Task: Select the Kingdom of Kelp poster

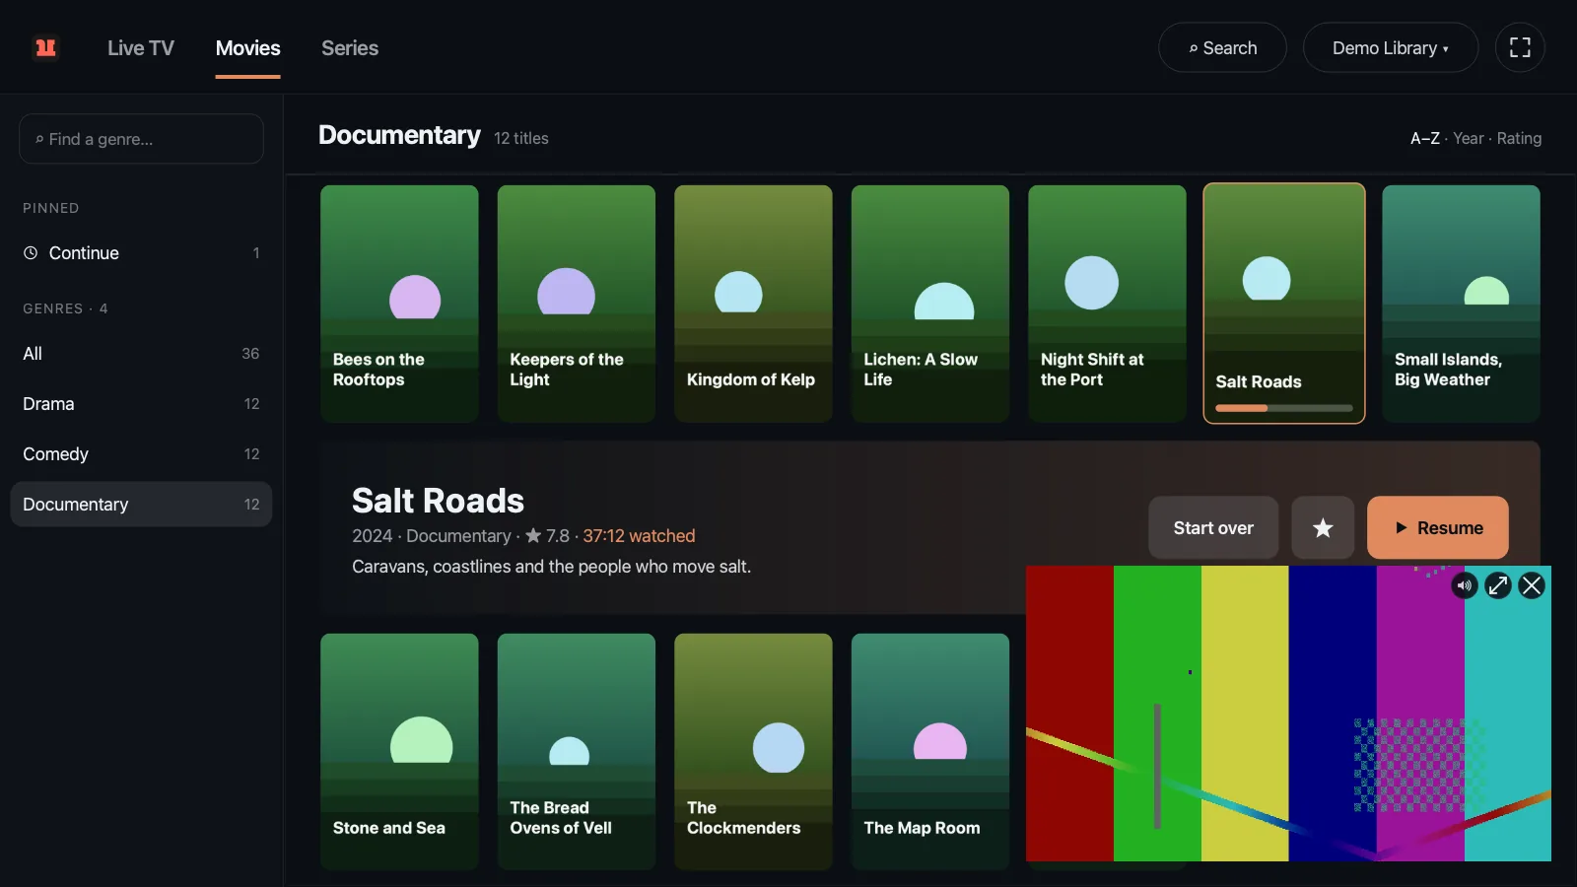Action: [x=753, y=304]
